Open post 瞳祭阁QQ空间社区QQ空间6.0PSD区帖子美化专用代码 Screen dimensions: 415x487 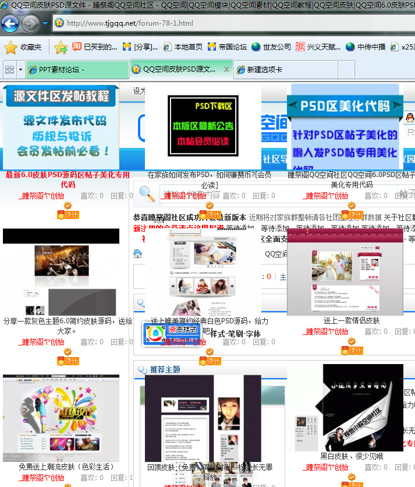pos(352,179)
